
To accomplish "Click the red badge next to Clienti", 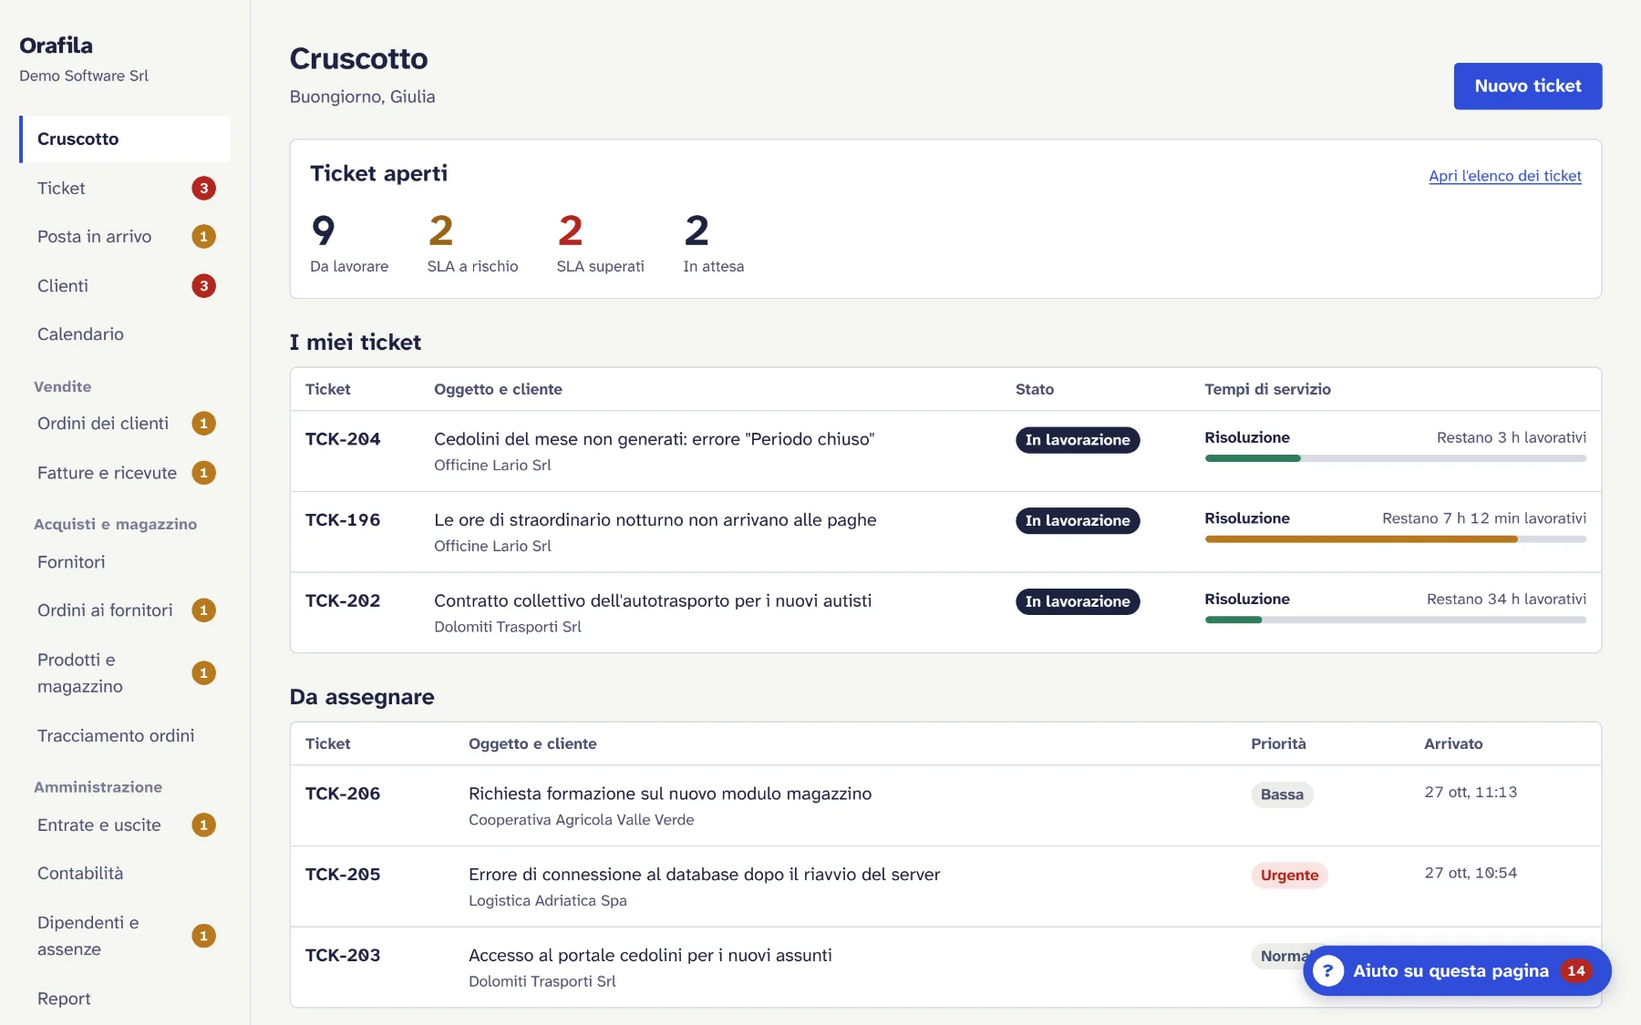I will coord(203,286).
